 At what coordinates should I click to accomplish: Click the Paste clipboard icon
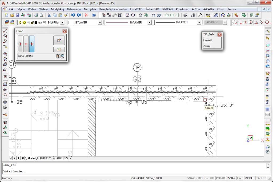(60, 15)
